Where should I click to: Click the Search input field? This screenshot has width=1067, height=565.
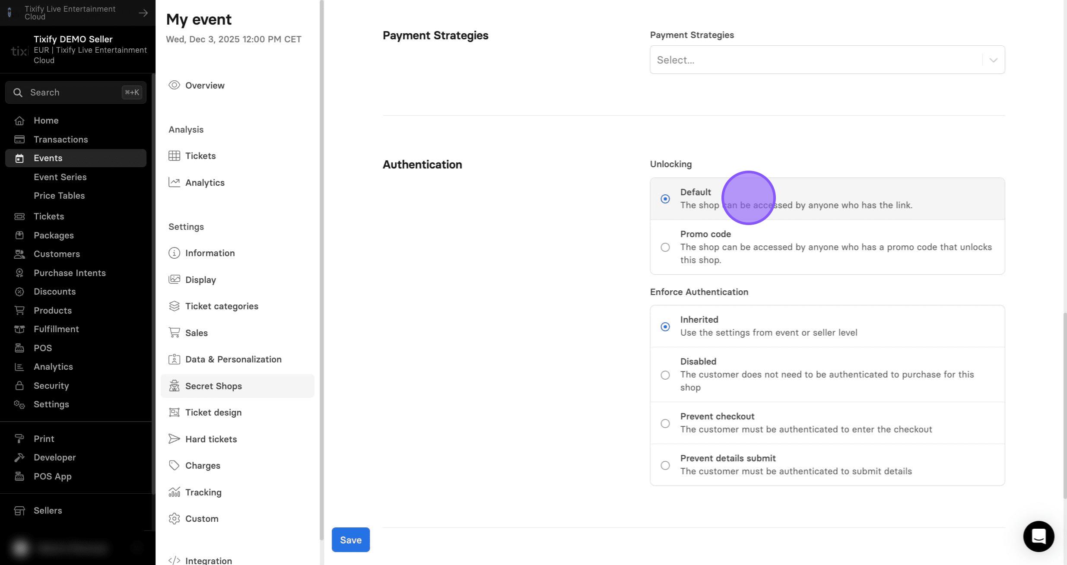pos(76,92)
